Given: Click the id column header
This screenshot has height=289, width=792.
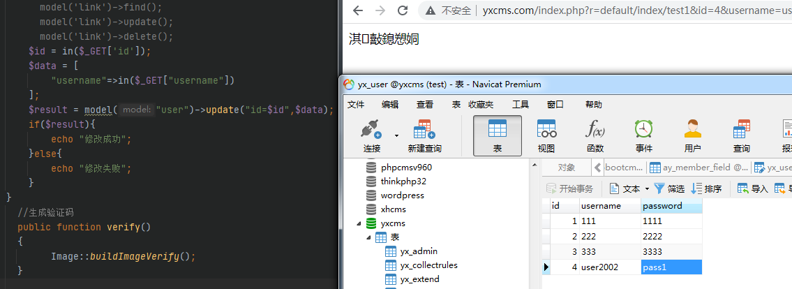Looking at the screenshot, I should 565,206.
